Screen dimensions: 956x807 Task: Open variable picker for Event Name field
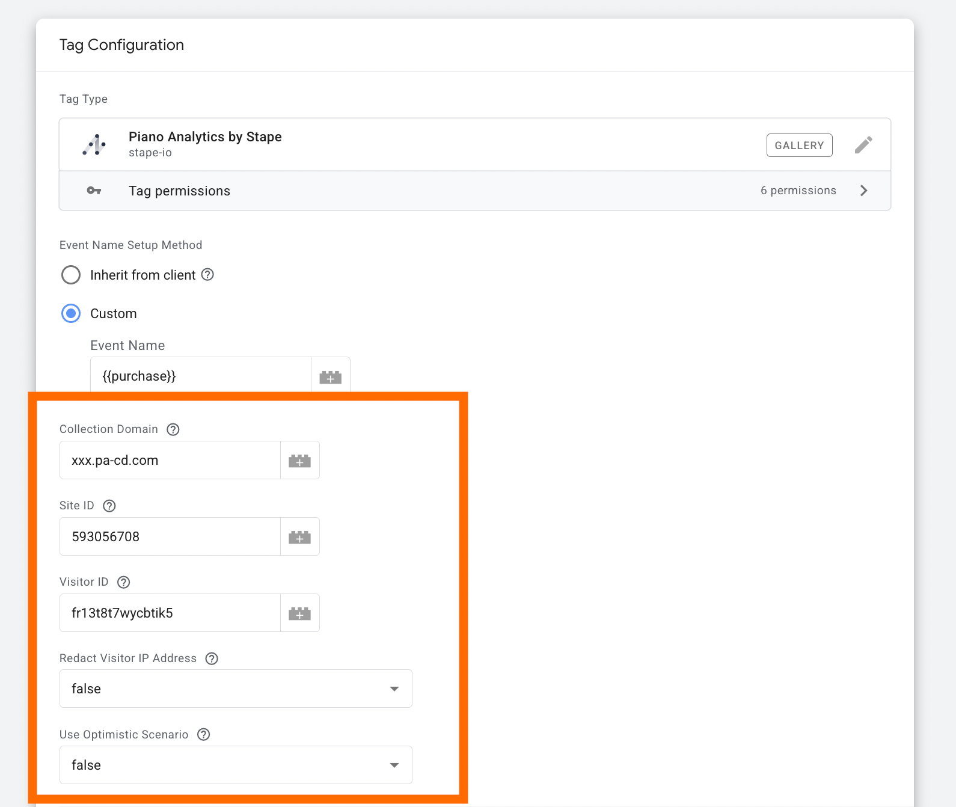330,377
